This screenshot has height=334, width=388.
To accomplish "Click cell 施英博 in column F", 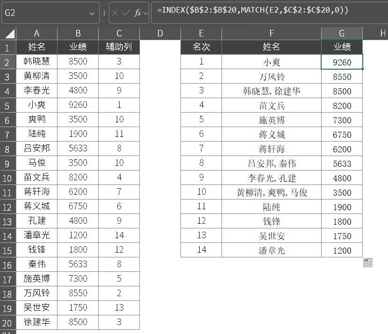I will coord(272,120).
